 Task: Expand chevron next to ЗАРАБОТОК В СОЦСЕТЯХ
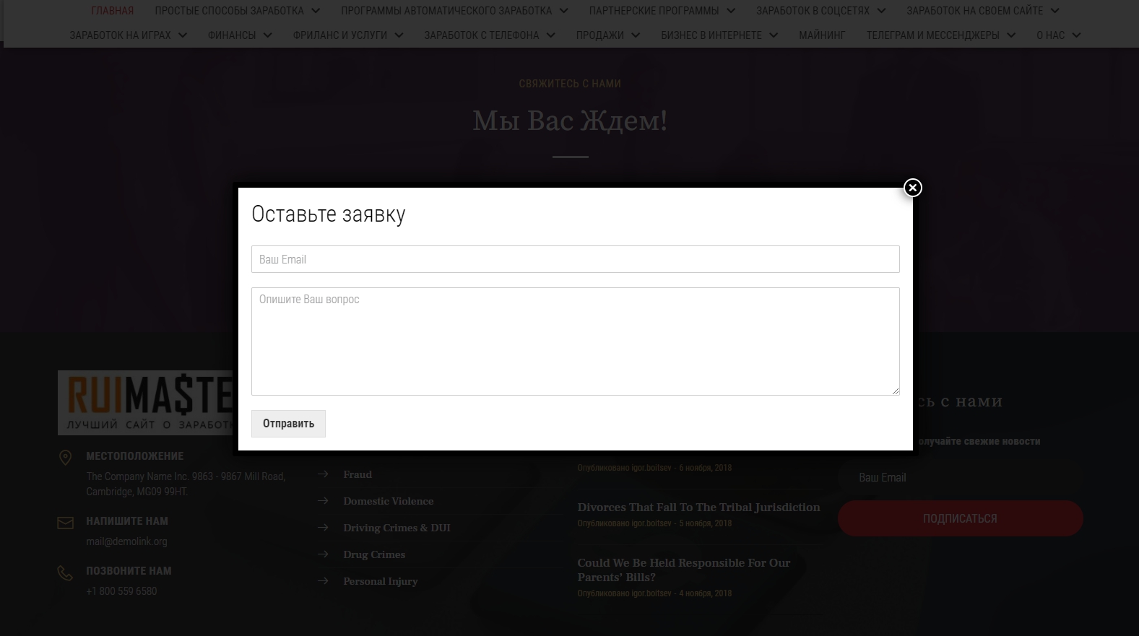[881, 11]
